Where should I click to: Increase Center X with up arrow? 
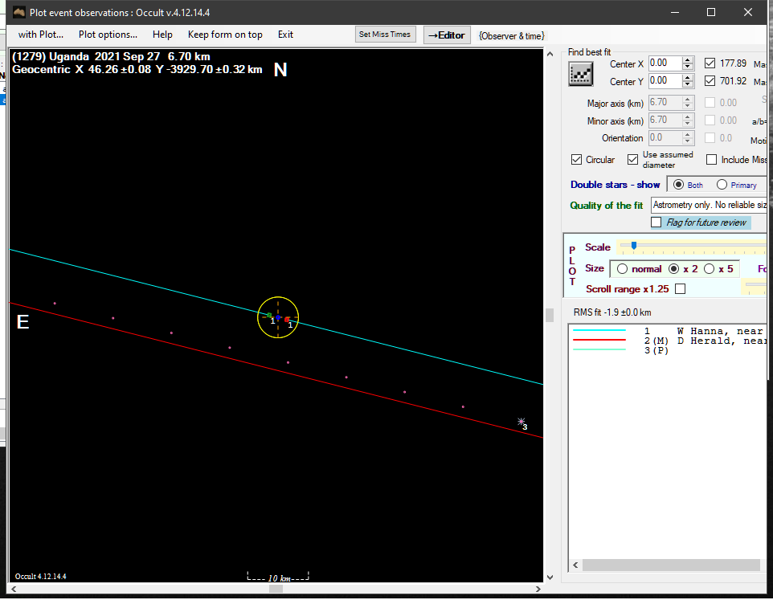point(688,60)
